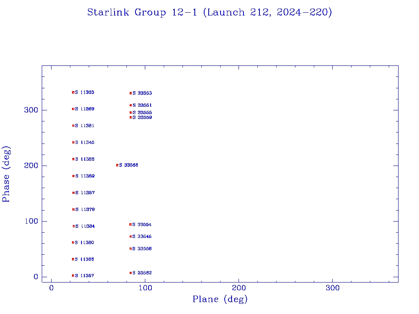Image resolution: width=419 pixels, height=314 pixels.
Task: Click the Phase axis tick label '200'
Action: [x=31, y=166]
